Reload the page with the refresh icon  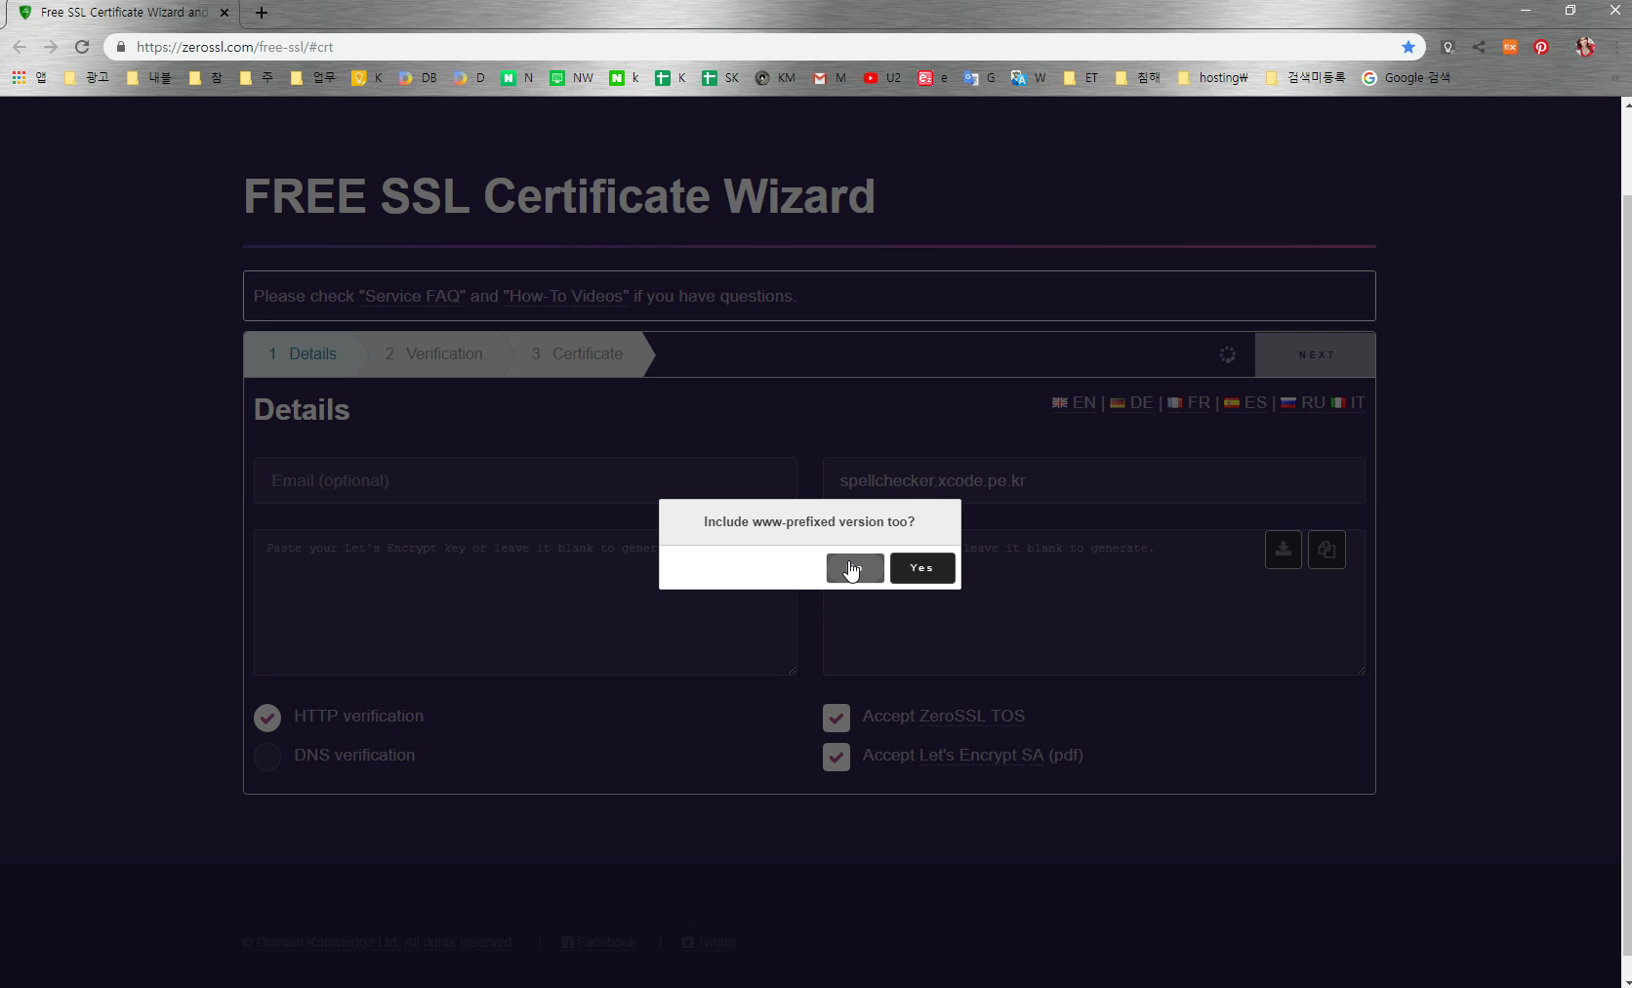pos(82,47)
